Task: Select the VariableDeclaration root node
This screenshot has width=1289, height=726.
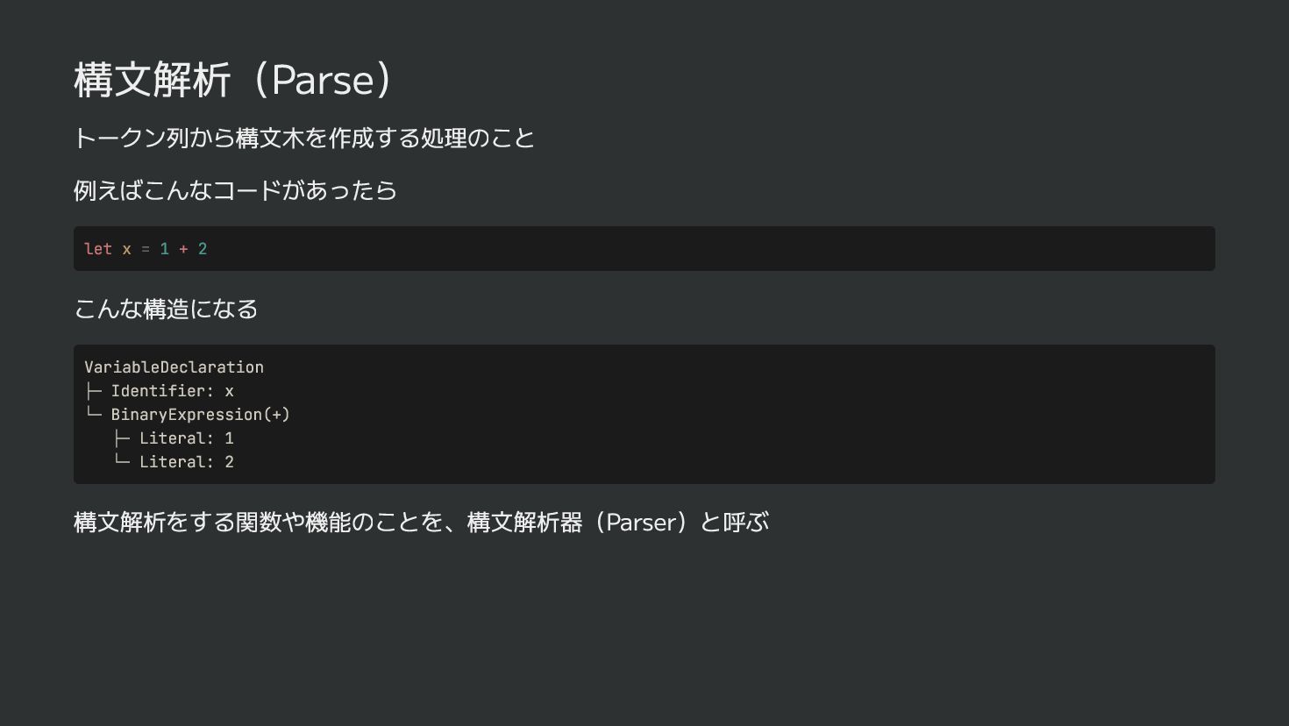Action: pyautogui.click(x=174, y=367)
